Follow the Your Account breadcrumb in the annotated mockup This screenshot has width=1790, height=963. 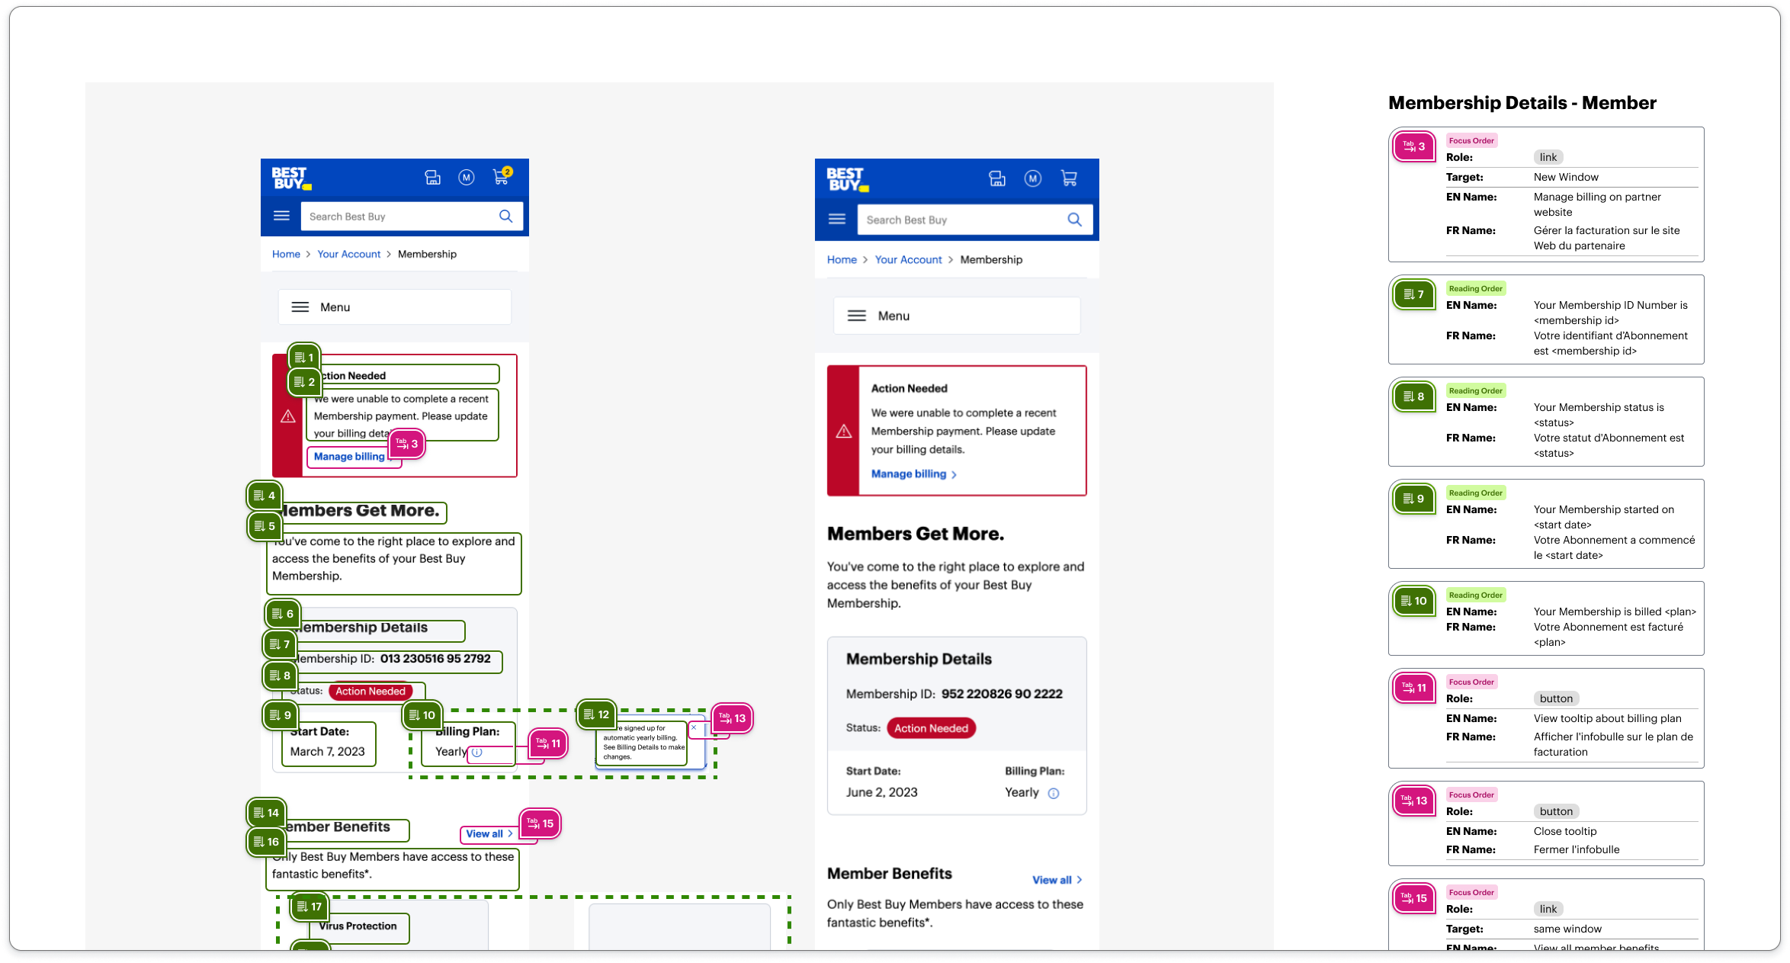pos(348,254)
